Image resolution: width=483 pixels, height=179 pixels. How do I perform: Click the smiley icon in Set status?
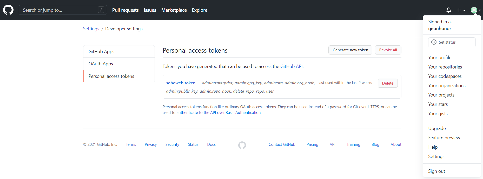pos(434,42)
